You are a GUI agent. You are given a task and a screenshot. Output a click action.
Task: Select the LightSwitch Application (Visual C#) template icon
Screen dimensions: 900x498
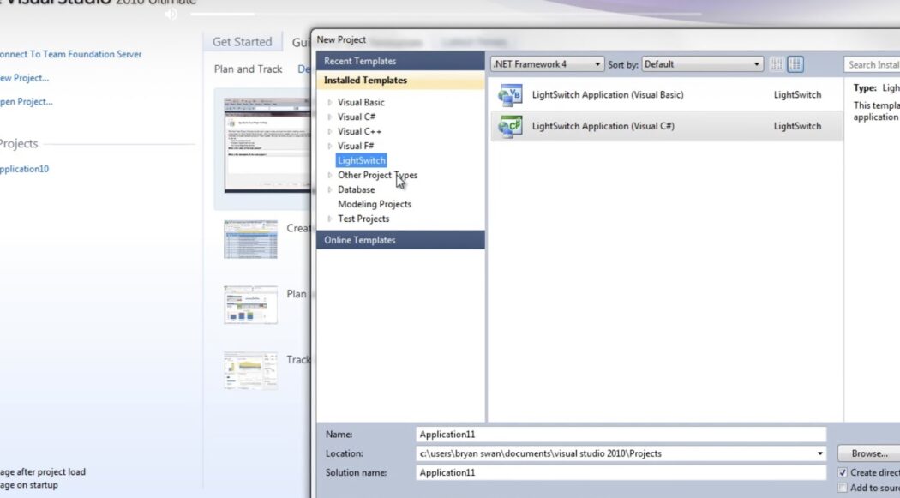pos(510,126)
